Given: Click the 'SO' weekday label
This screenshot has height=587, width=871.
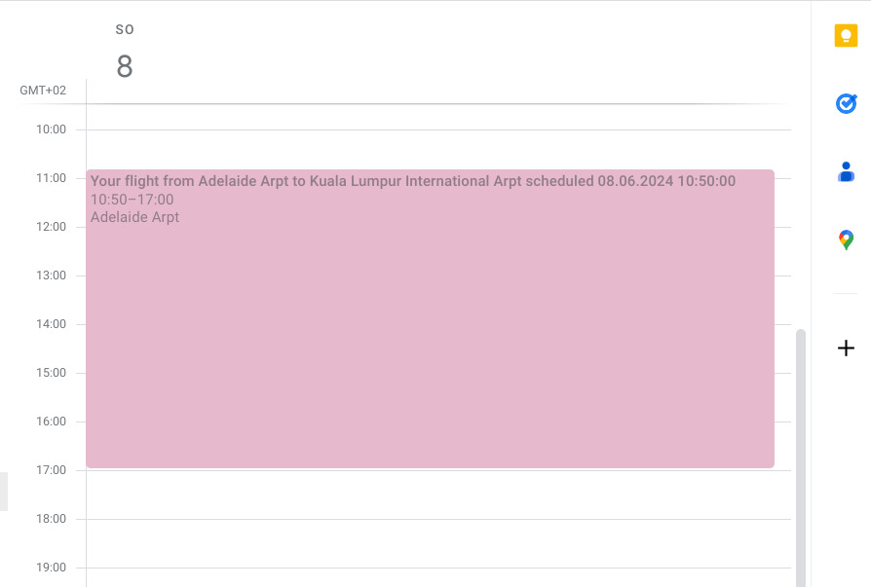Looking at the screenshot, I should (x=125, y=29).
